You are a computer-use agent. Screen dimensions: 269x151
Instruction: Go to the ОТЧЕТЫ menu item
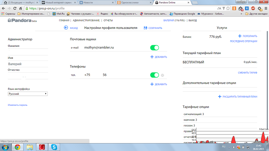108,21
